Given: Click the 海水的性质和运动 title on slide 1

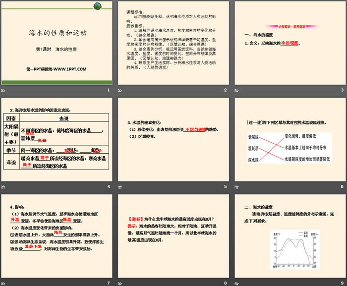Looking at the screenshot, I should click(x=57, y=34).
